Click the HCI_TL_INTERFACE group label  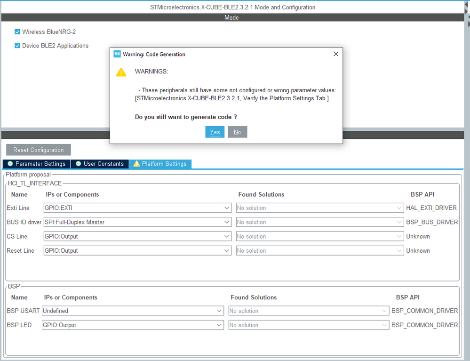tap(35, 183)
